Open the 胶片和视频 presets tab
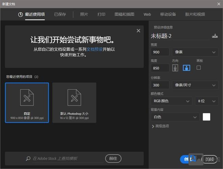 tap(195, 15)
